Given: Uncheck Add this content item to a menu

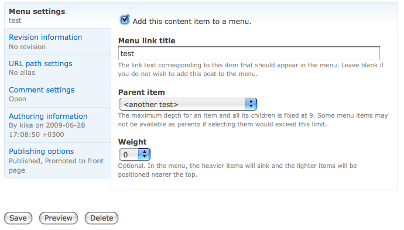Looking at the screenshot, I should [x=125, y=19].
